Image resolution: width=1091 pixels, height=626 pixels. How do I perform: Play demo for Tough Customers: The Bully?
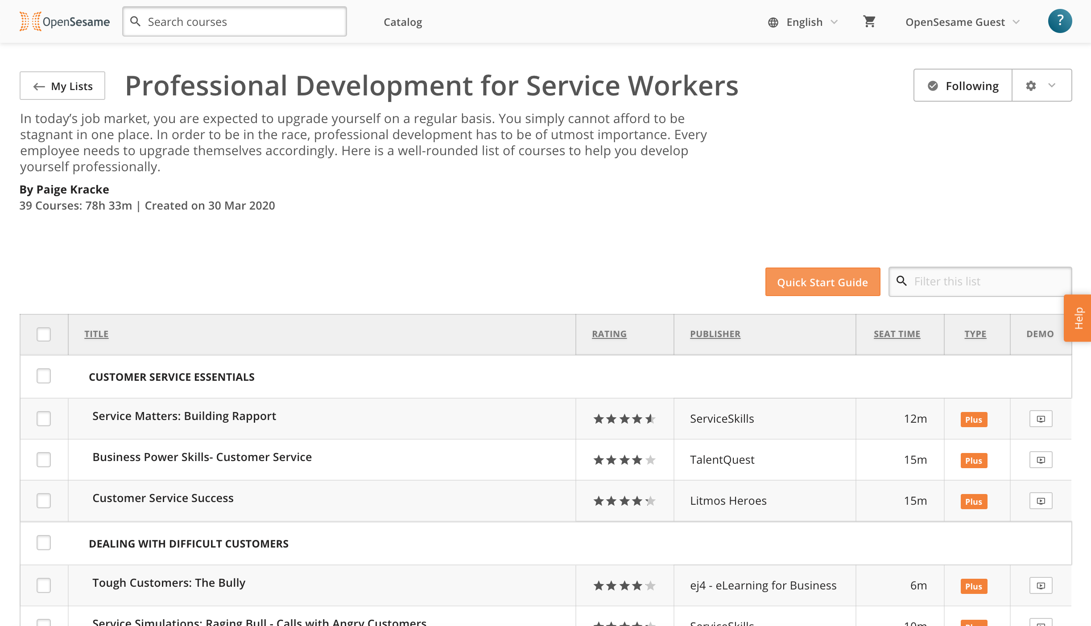click(1041, 585)
